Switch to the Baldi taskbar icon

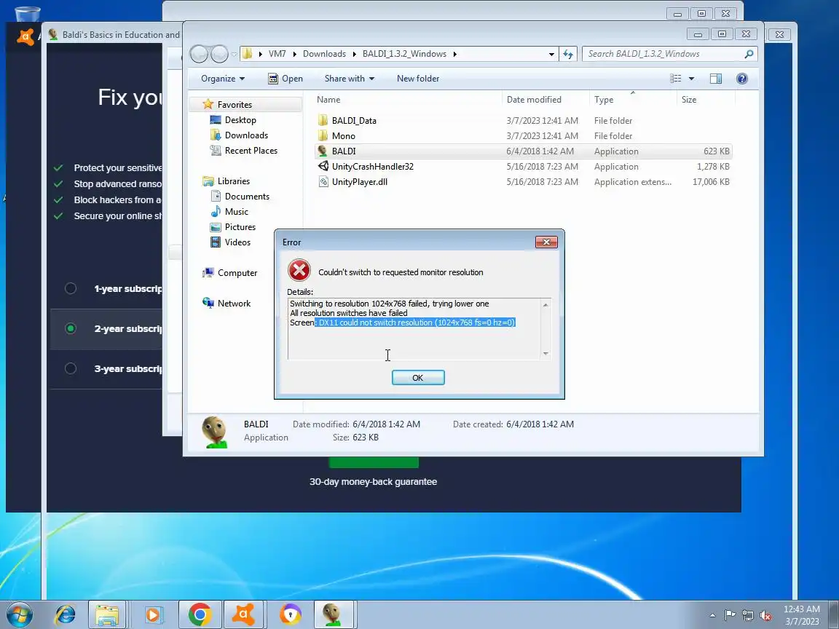334,615
